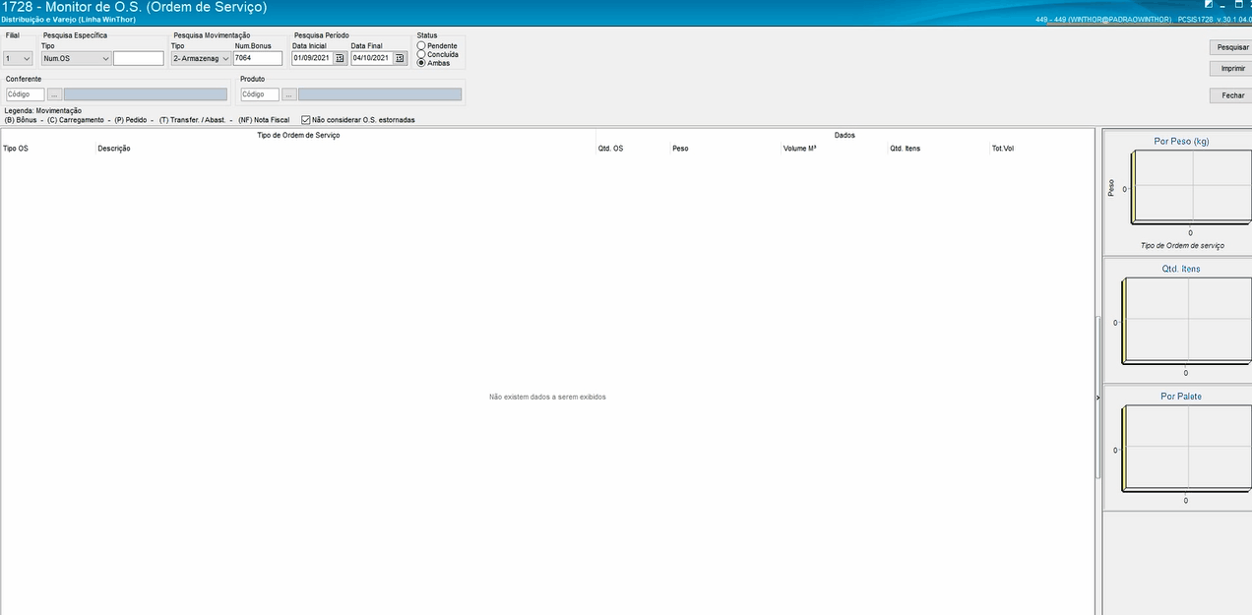Open the Data Final calendar picker
The width and height of the screenshot is (1252, 615).
[x=399, y=58]
